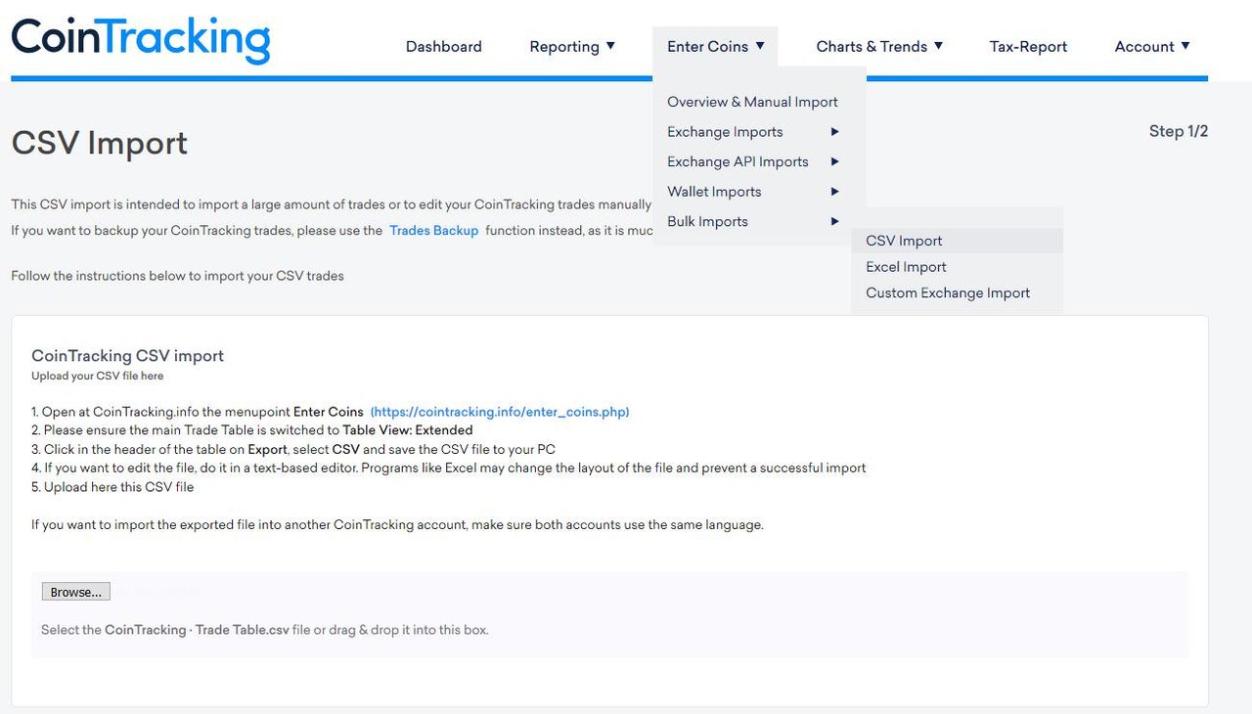1252x714 pixels.
Task: Open the Enter Coins menu
Action: 707,46
